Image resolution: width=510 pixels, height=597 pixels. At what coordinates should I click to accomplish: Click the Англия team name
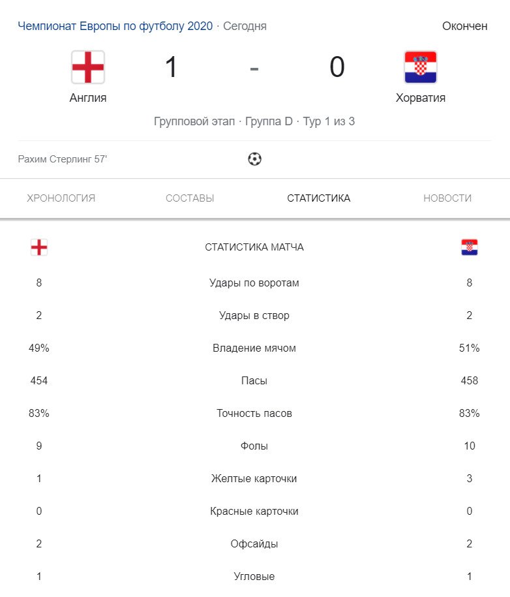point(88,99)
